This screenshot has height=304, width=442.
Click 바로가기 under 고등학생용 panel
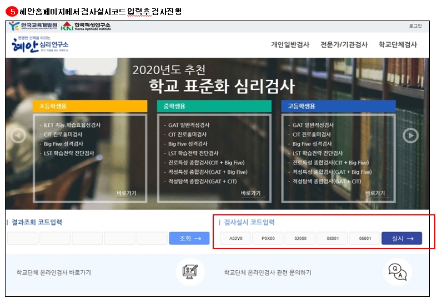(375, 193)
